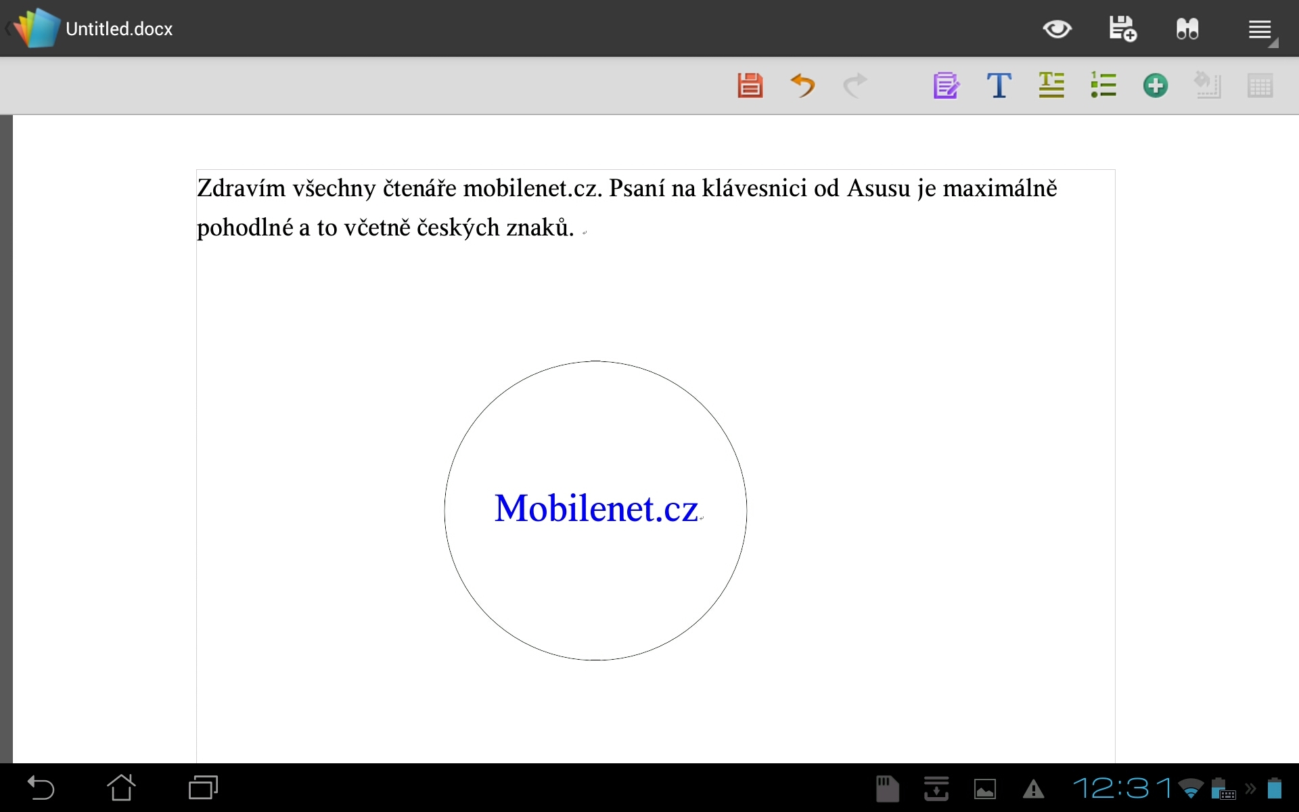Open paragraph formatting options
This screenshot has height=812, width=1299.
click(1051, 85)
